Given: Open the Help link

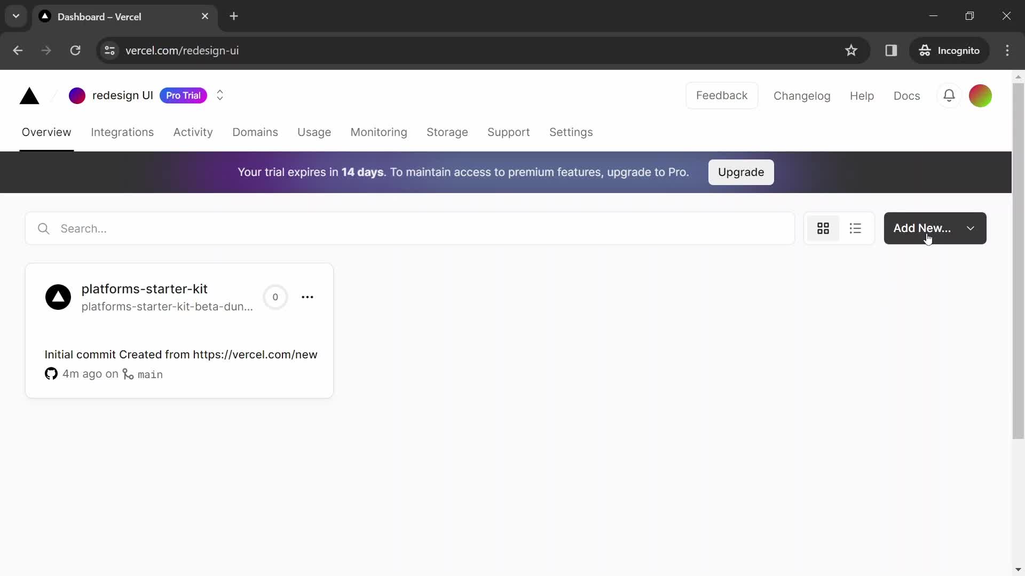Looking at the screenshot, I should pyautogui.click(x=862, y=96).
